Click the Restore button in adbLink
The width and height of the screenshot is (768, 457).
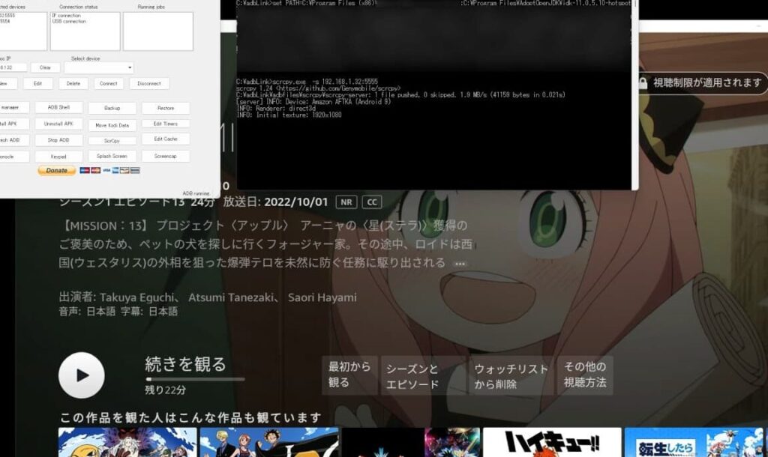pyautogui.click(x=166, y=108)
